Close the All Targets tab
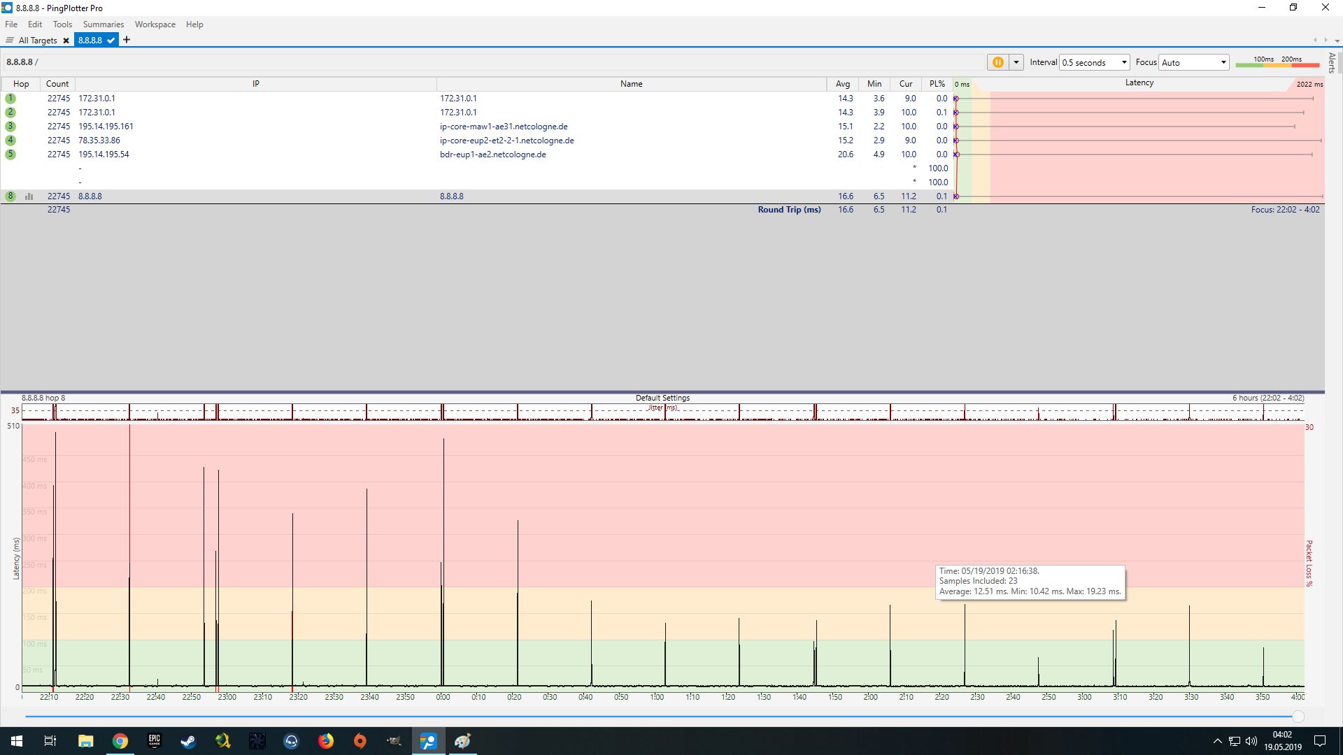 pyautogui.click(x=66, y=41)
